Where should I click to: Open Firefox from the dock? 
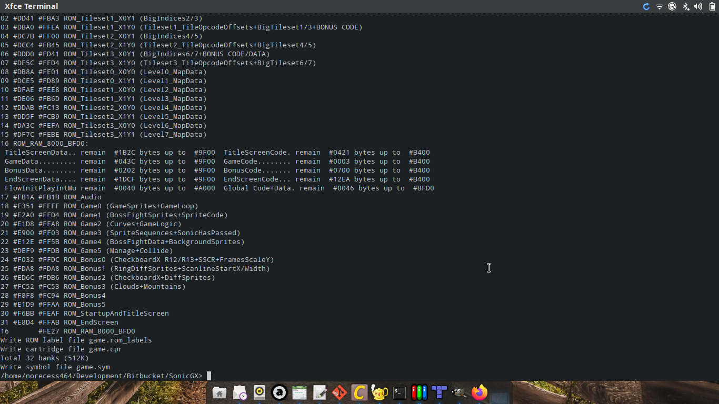[x=479, y=392]
